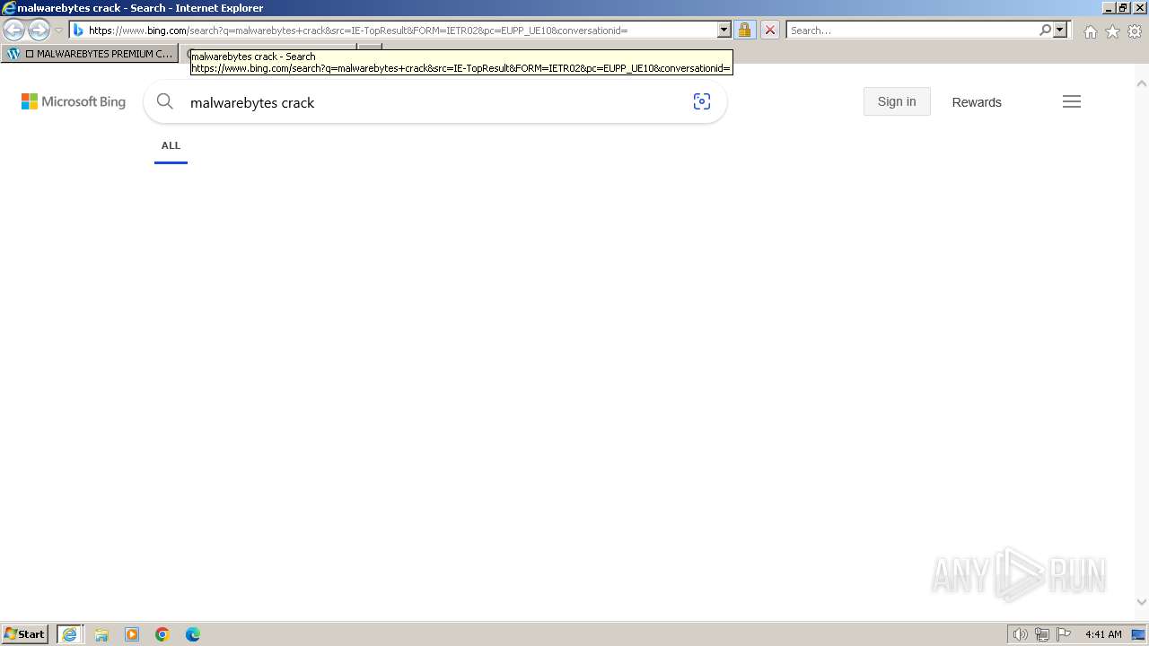Launch Windows Media Player taskbar icon
This screenshot has height=646, width=1149.
coord(132,634)
